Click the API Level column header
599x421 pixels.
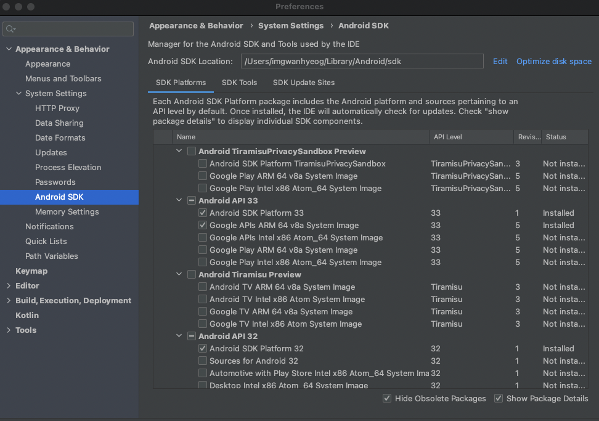point(471,137)
